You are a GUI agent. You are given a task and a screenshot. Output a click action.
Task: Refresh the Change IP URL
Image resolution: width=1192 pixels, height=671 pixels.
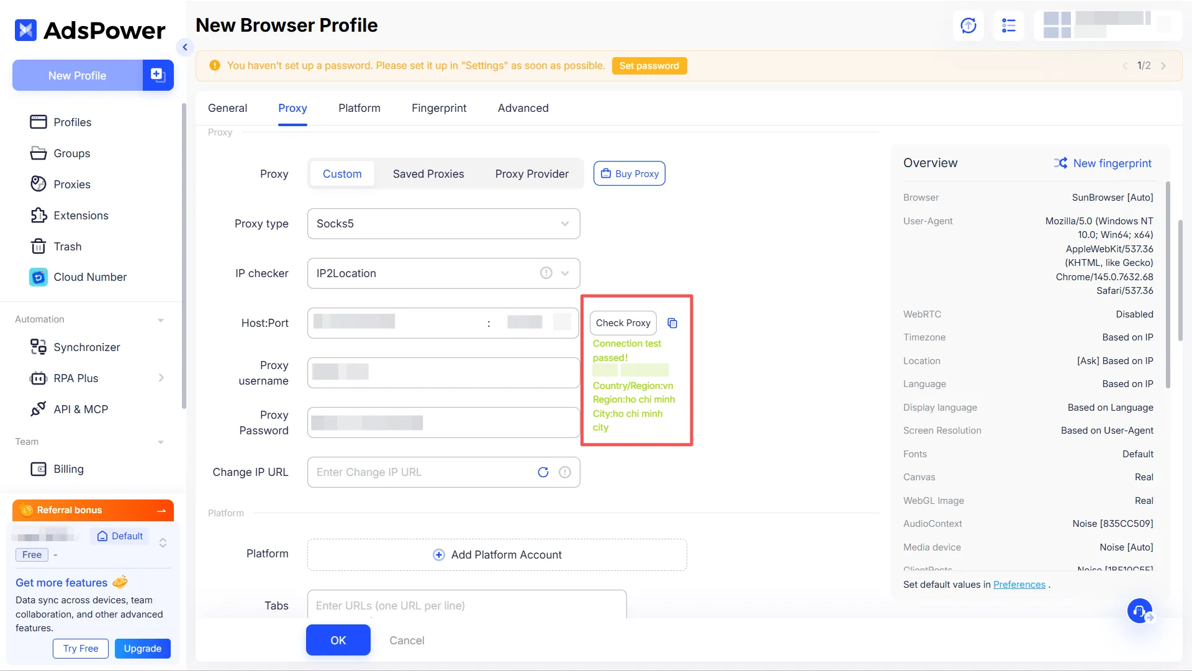[x=543, y=472]
